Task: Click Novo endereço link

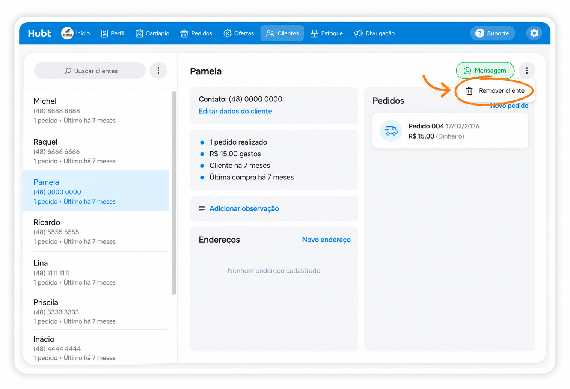Action: pos(326,240)
